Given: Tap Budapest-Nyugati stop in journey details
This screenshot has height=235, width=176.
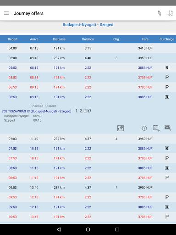Looking at the screenshot, I should point(16,116).
